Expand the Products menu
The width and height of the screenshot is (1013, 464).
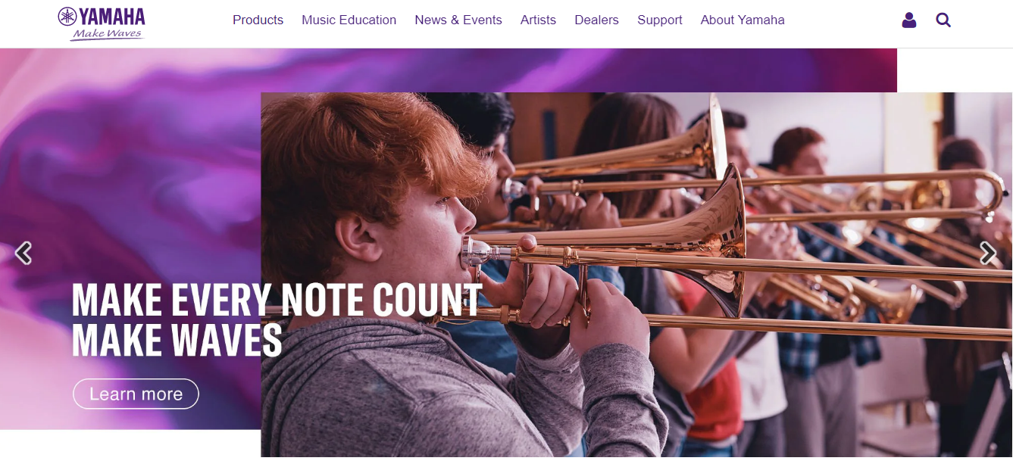pyautogui.click(x=258, y=20)
